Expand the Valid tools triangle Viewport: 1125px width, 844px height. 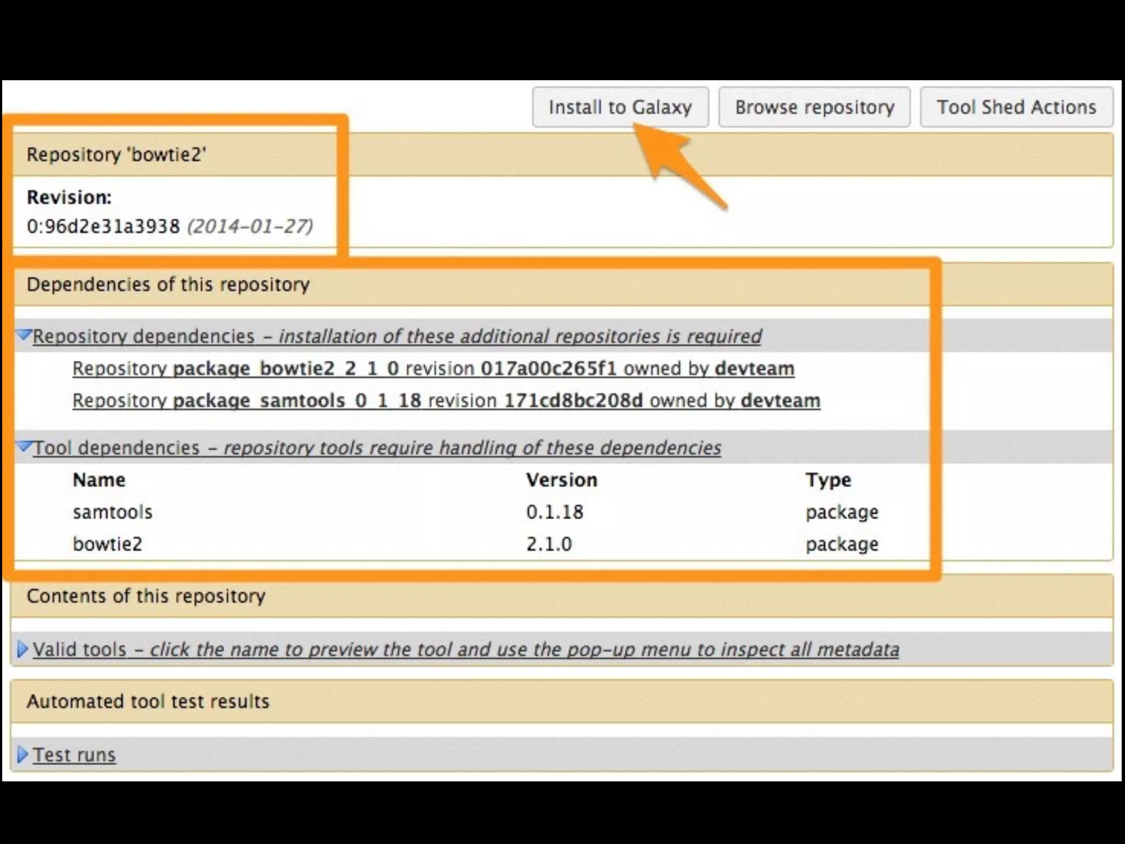(x=23, y=649)
